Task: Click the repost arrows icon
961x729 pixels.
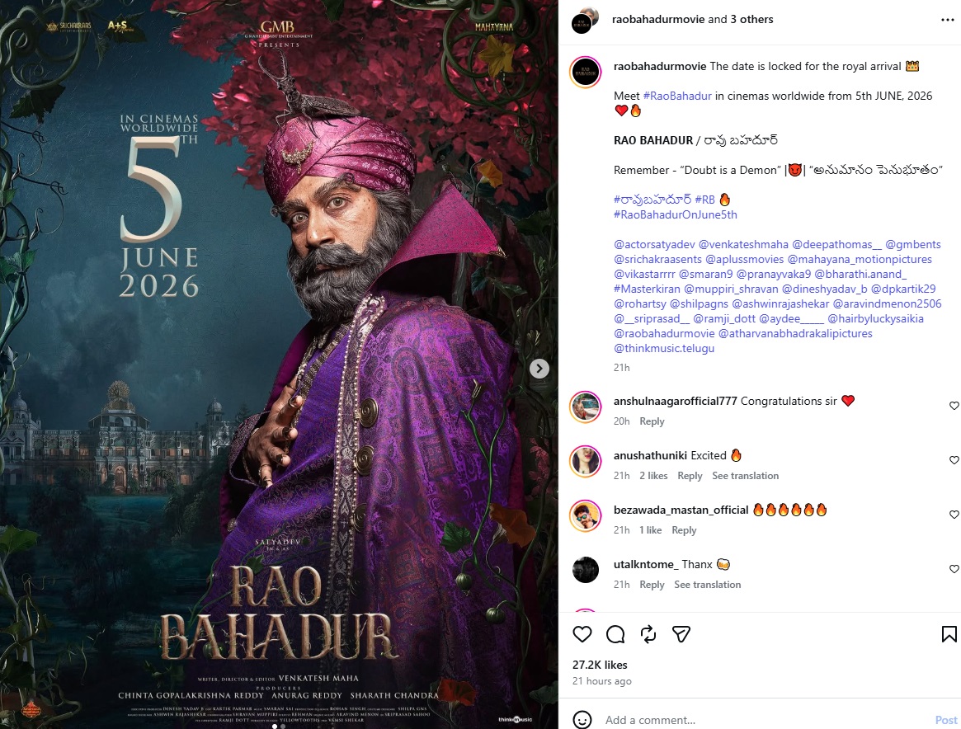Action: pos(648,634)
